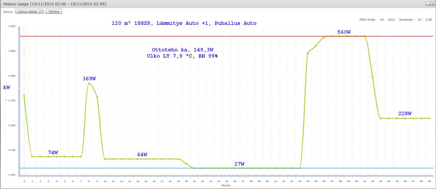Click the falling-curve data point at minute 52
Screen dimensions: 436x189
[372, 77]
